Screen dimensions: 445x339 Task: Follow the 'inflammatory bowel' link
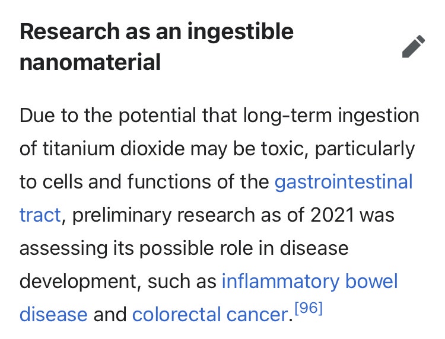click(309, 280)
